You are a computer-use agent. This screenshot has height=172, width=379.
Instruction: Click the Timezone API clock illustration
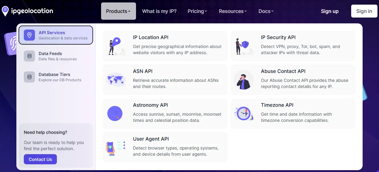point(244,114)
